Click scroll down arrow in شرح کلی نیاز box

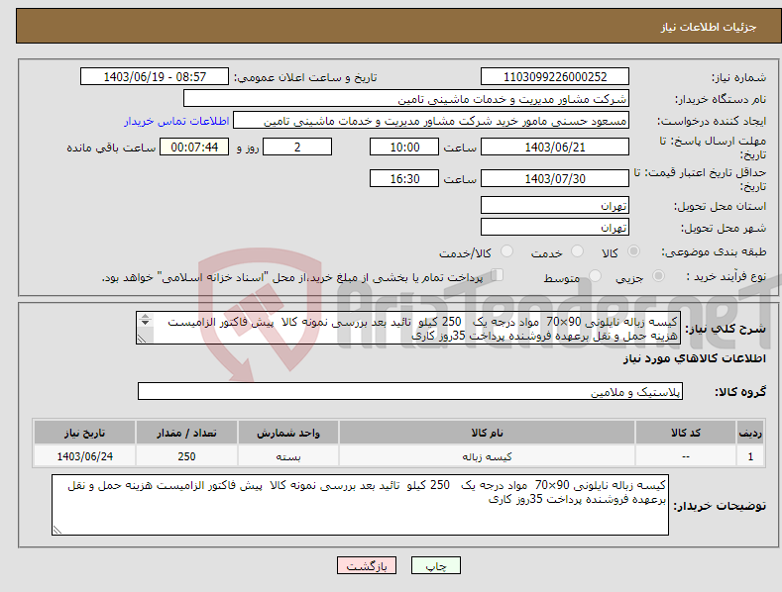[145, 323]
